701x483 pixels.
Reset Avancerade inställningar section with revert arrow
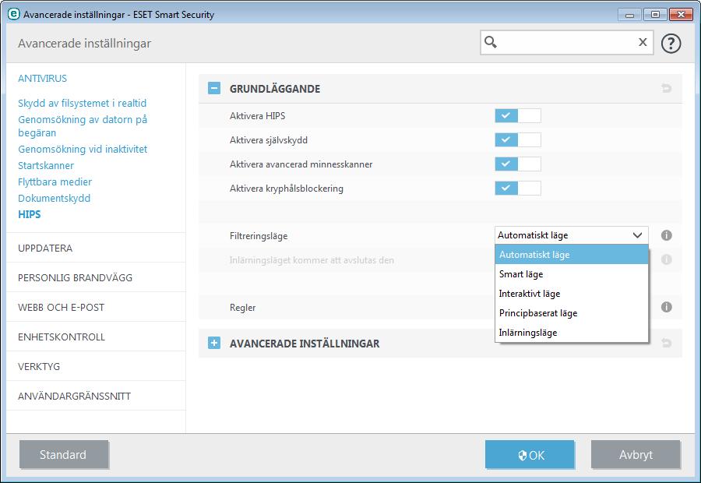click(666, 343)
